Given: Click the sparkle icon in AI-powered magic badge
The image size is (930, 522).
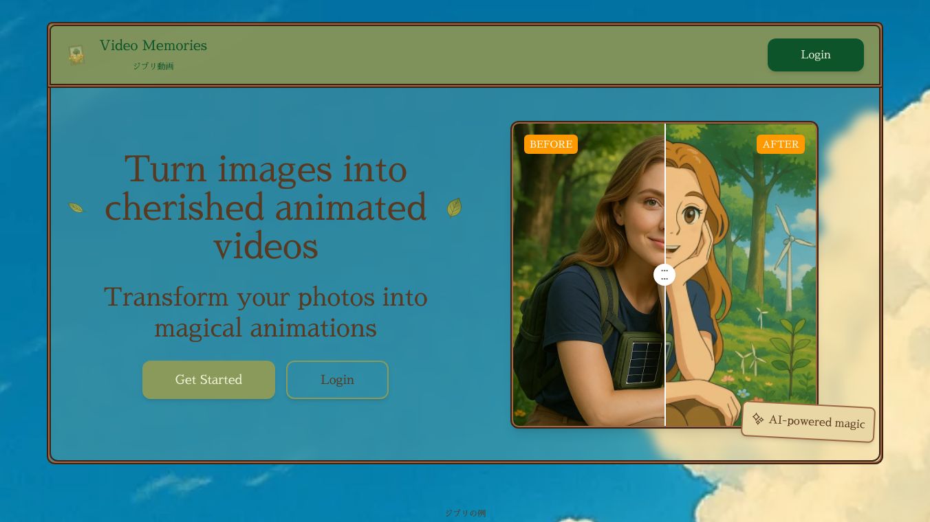Looking at the screenshot, I should point(758,418).
